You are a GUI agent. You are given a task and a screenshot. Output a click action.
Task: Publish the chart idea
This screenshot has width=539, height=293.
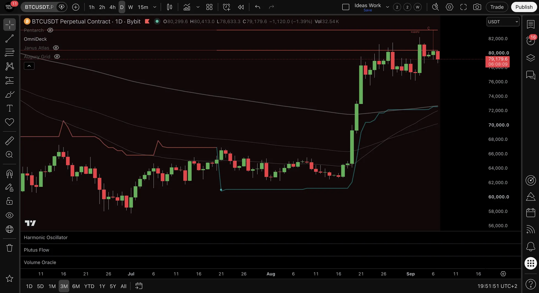(524, 7)
